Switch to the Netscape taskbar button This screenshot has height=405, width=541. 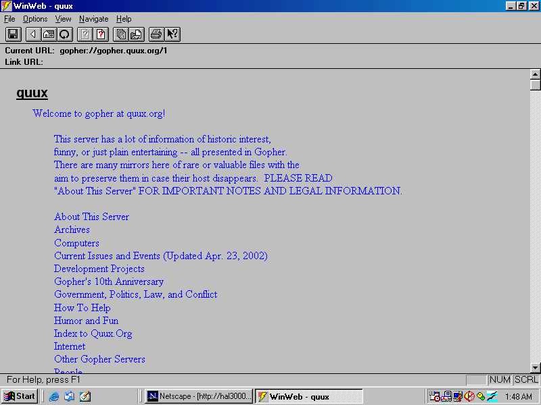point(199,396)
